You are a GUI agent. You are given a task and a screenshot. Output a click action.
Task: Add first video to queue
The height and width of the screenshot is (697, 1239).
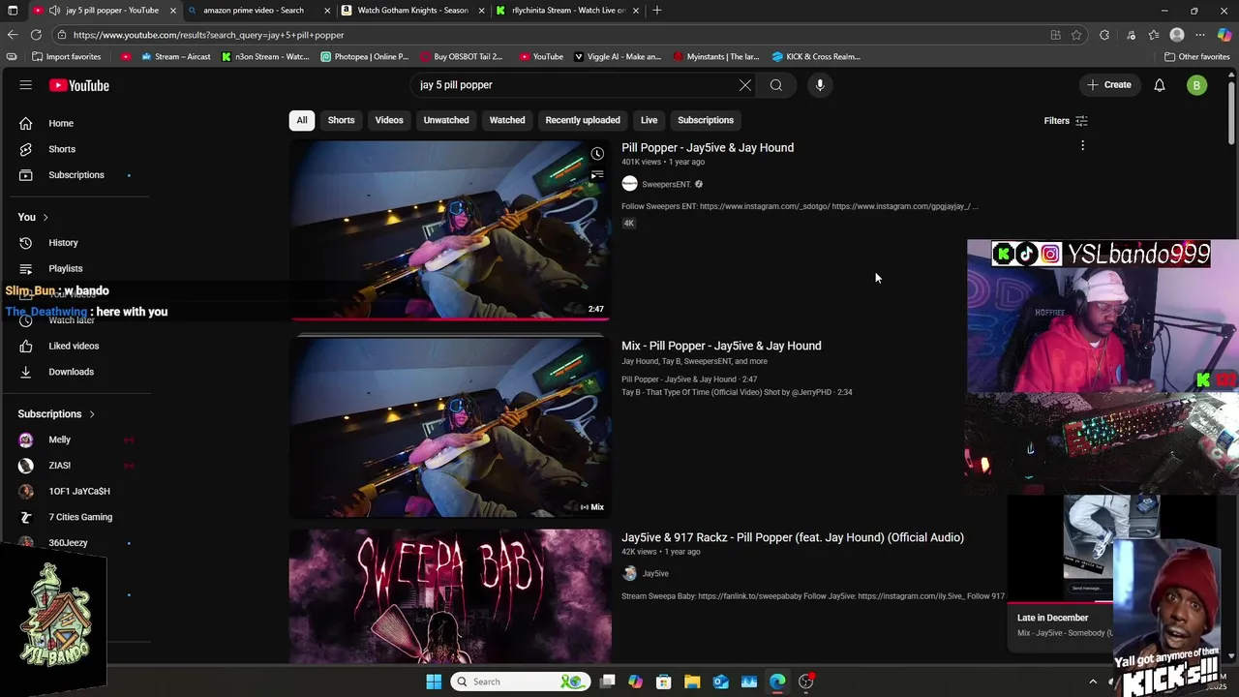(x=597, y=175)
